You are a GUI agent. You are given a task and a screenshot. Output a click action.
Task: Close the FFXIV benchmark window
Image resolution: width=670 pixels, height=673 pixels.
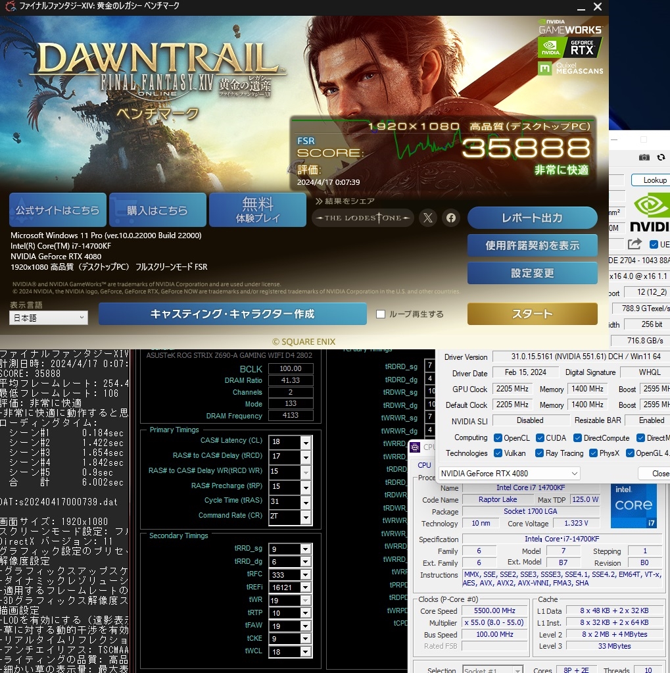[598, 7]
